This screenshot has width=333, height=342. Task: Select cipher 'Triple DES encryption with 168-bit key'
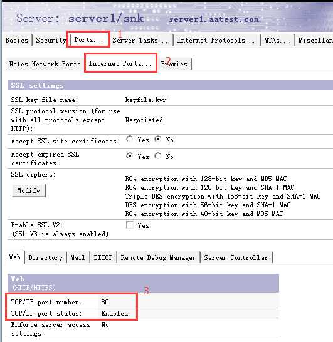click(223, 196)
